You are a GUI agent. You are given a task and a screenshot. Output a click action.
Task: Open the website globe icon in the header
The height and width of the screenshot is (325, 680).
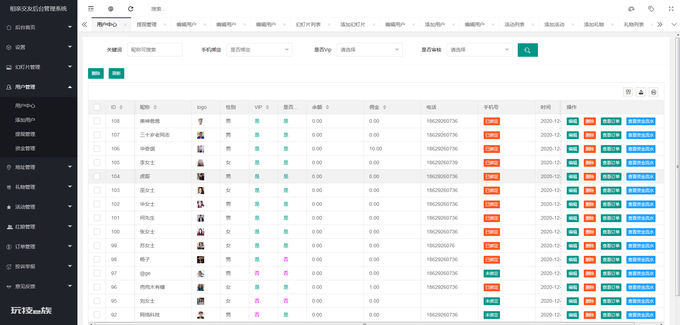pyautogui.click(x=111, y=9)
